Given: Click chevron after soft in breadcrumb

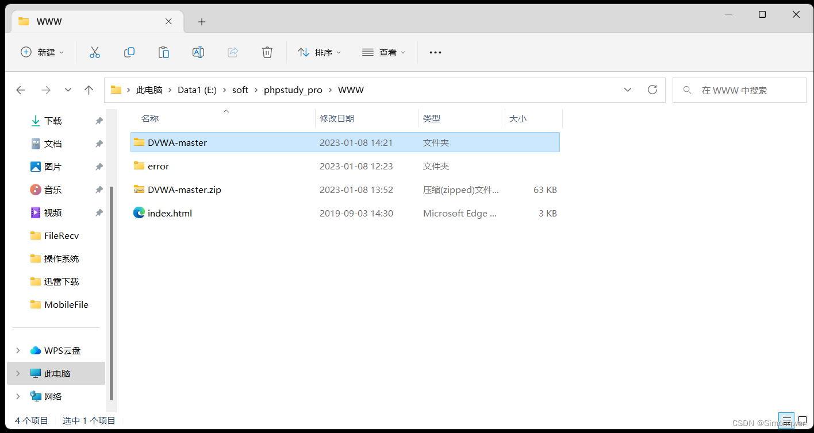Looking at the screenshot, I should pyautogui.click(x=256, y=90).
